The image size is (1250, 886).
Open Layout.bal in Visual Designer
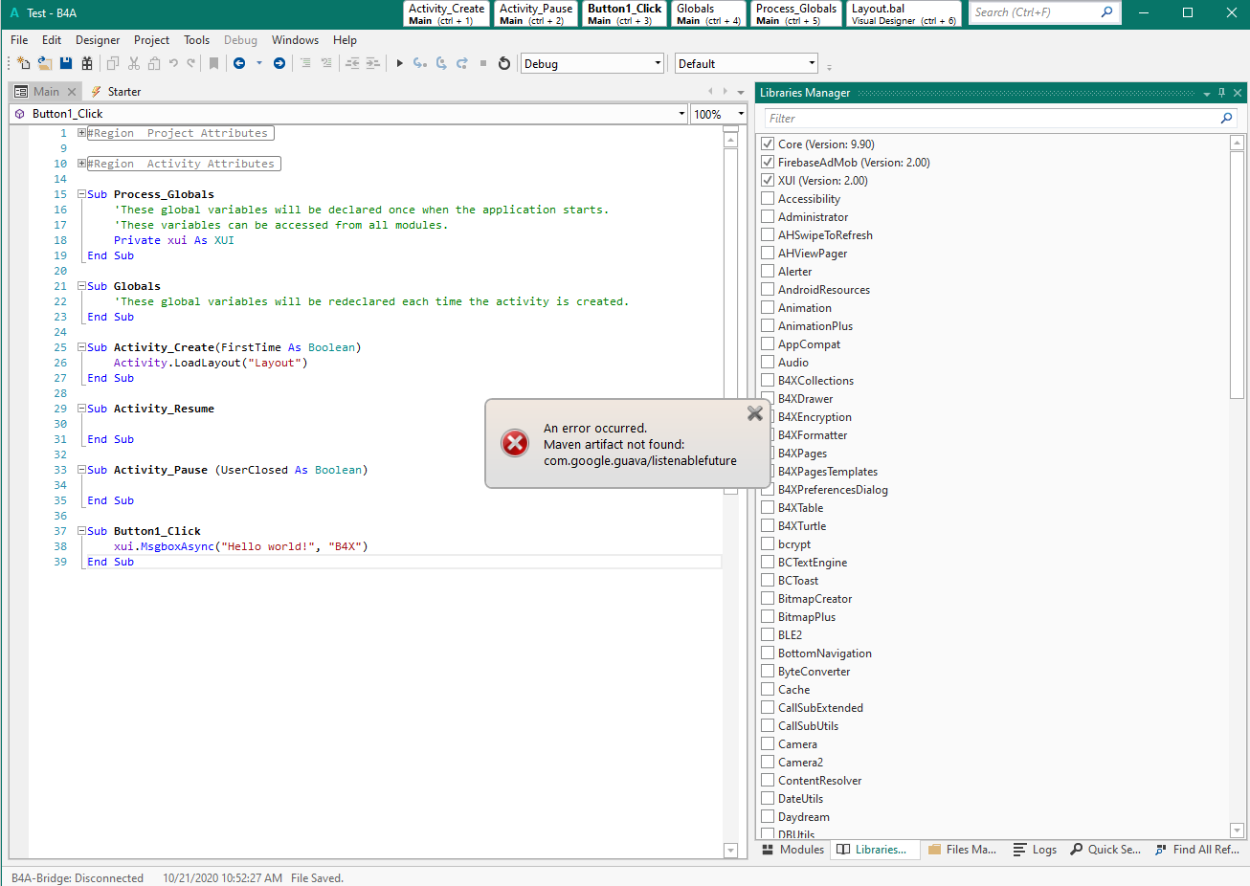coord(903,13)
